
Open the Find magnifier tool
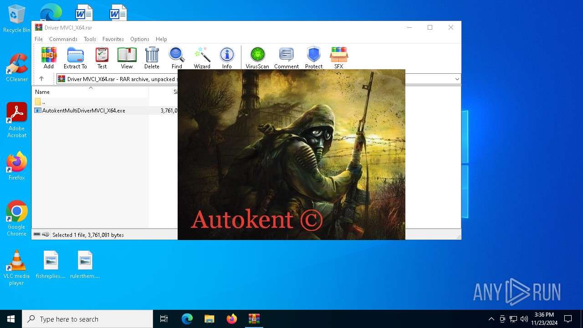click(177, 58)
